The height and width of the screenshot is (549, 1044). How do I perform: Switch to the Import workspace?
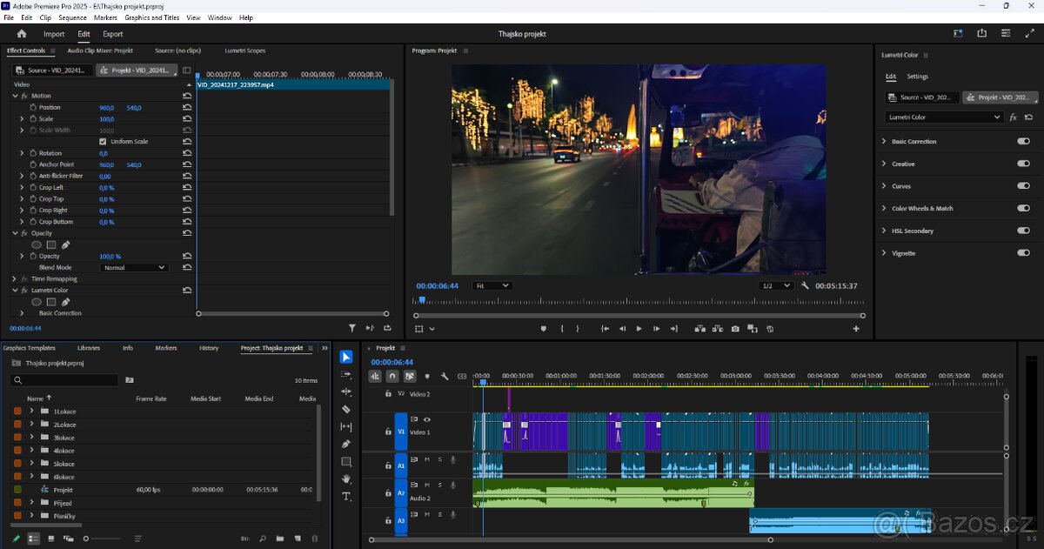(x=54, y=34)
